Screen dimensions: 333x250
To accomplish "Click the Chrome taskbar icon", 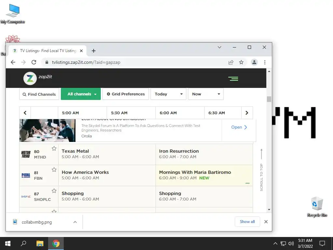I will point(56,243).
